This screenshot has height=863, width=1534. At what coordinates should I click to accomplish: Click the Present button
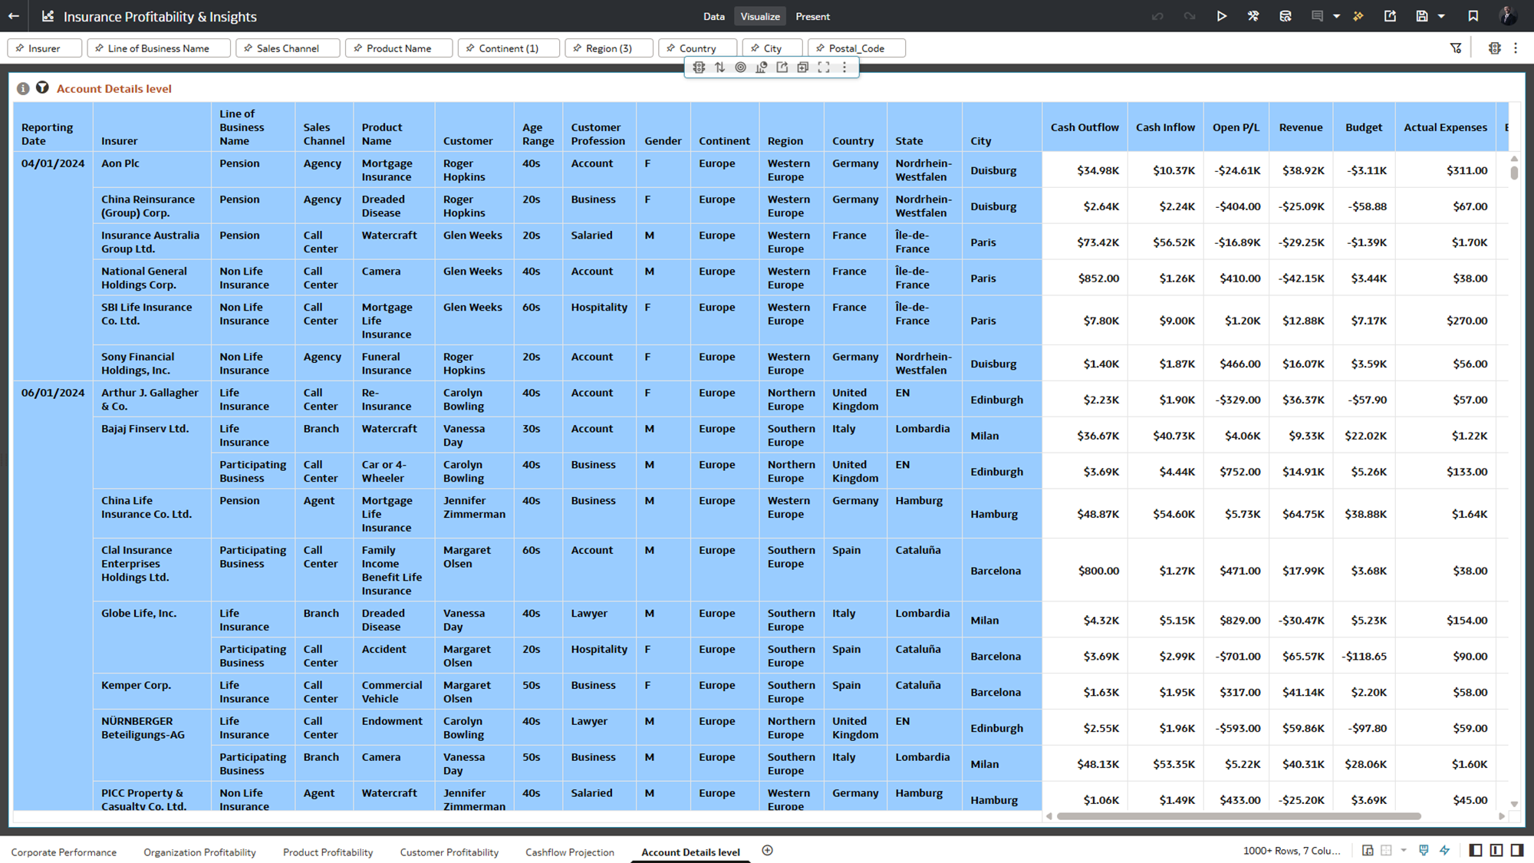(x=812, y=16)
